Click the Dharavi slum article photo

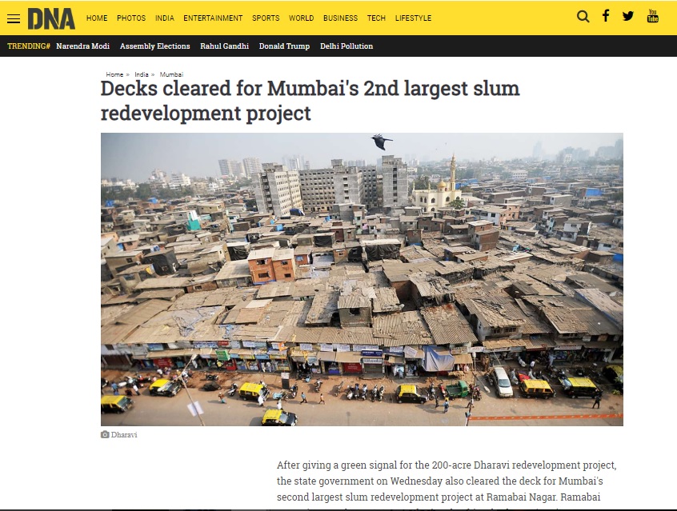pyautogui.click(x=362, y=279)
